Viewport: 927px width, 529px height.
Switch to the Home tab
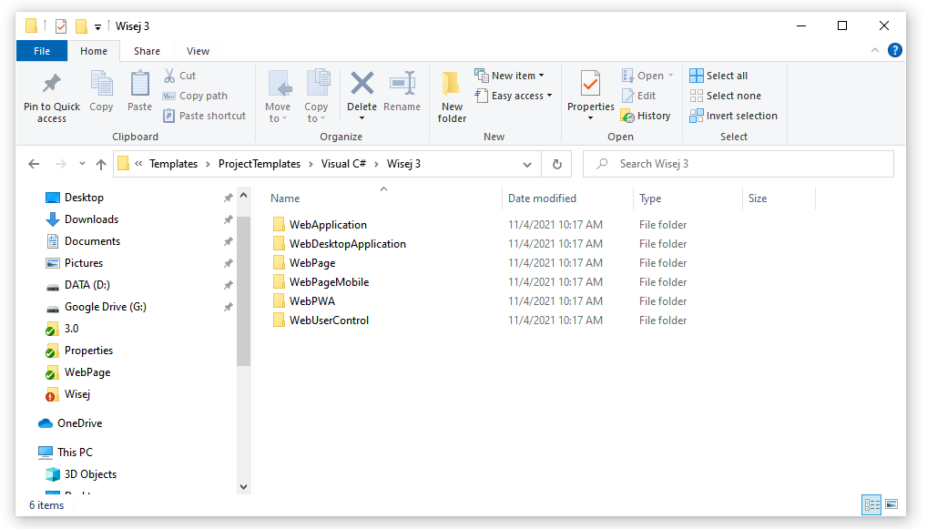[94, 51]
